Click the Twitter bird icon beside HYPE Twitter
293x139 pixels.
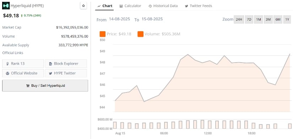[50, 73]
